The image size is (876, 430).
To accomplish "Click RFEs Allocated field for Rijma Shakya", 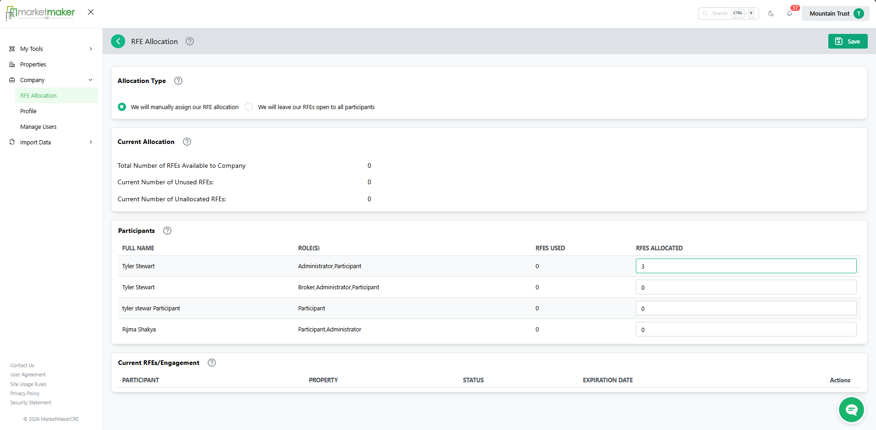I will (745, 329).
